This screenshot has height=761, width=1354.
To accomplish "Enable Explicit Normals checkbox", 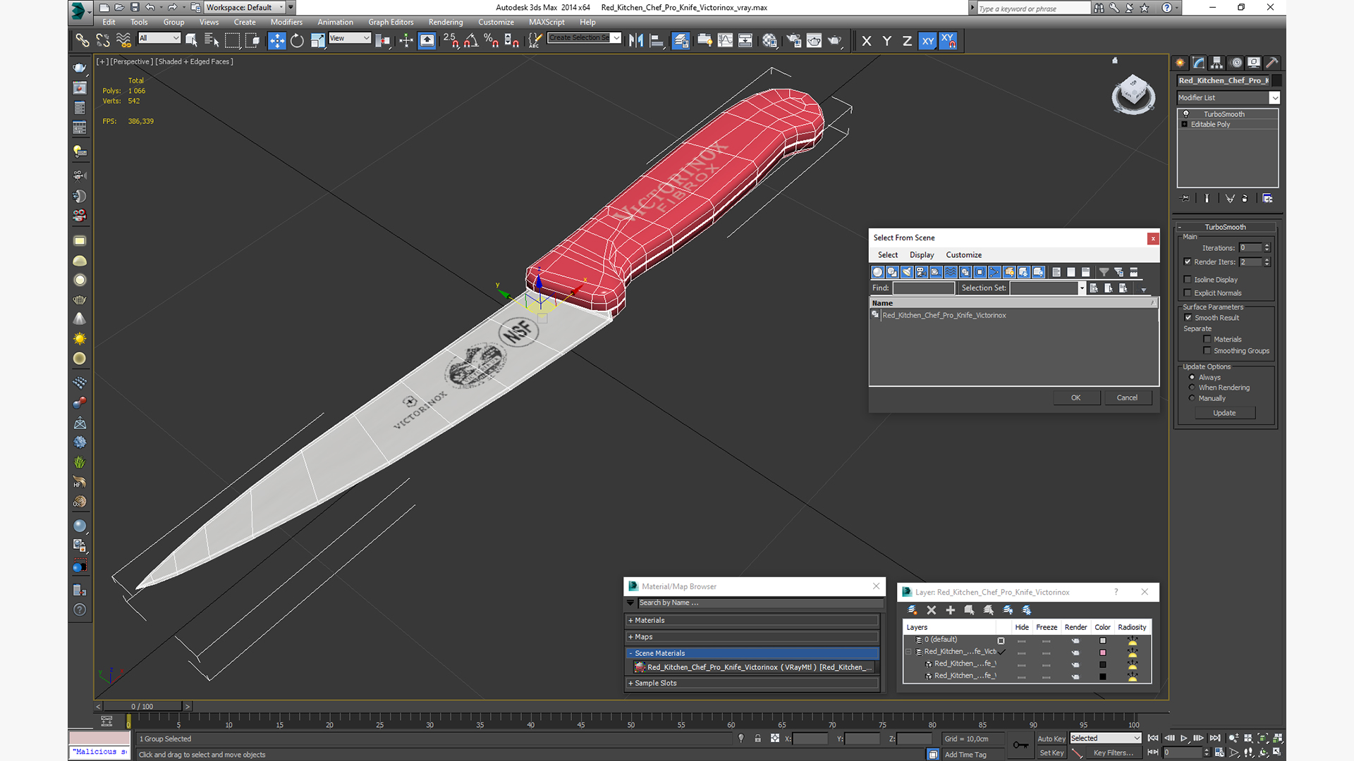I will [1188, 292].
